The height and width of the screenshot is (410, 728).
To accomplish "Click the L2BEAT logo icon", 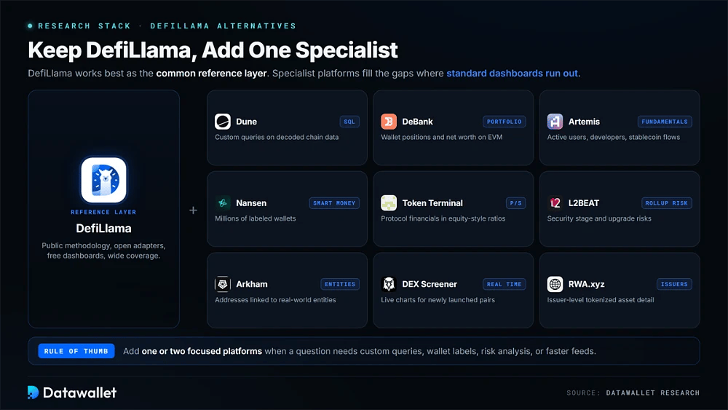I will tap(555, 203).
